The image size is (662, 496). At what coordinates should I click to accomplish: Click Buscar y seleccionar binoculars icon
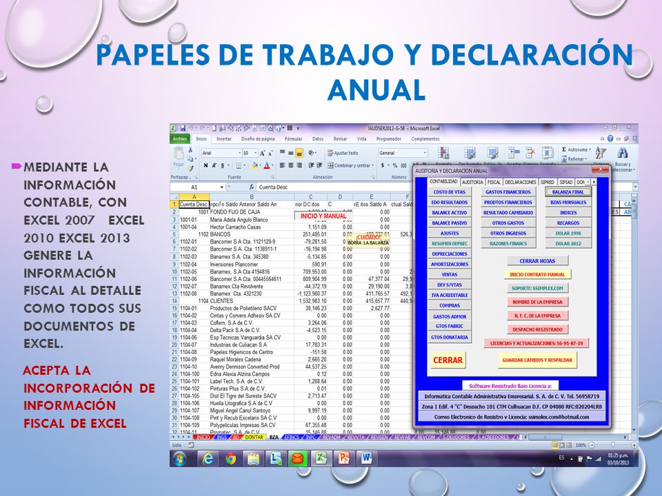coord(622,153)
